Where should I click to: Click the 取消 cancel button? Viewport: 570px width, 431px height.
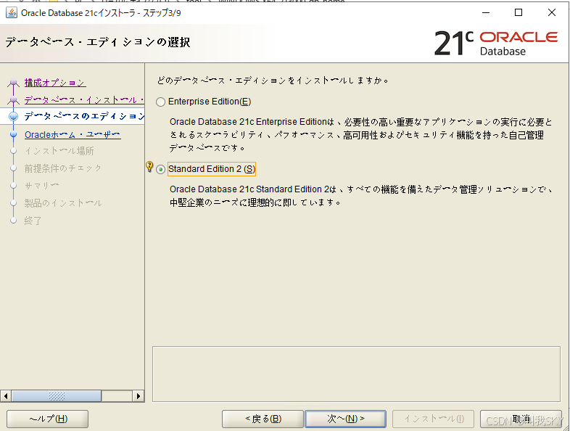click(x=521, y=419)
